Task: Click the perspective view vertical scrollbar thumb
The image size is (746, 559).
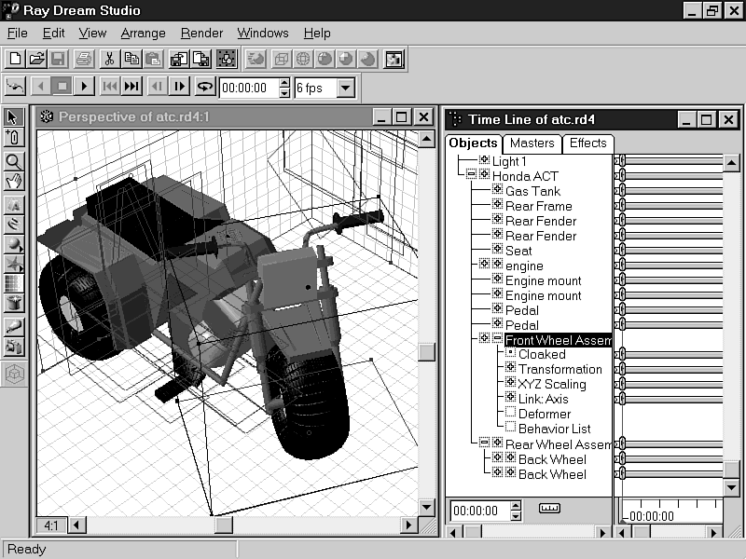Action: pyautogui.click(x=426, y=351)
